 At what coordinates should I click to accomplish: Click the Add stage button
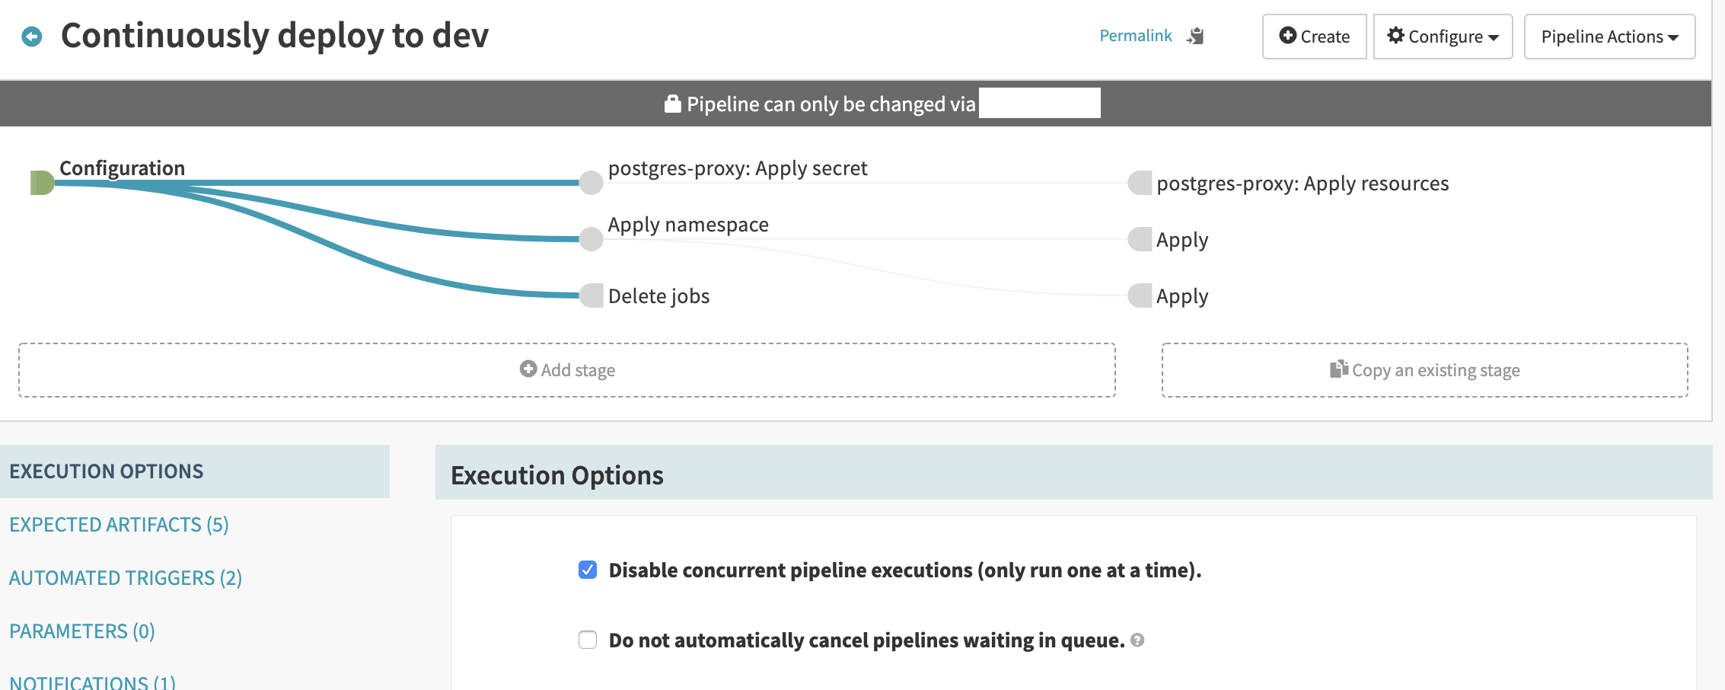click(566, 369)
